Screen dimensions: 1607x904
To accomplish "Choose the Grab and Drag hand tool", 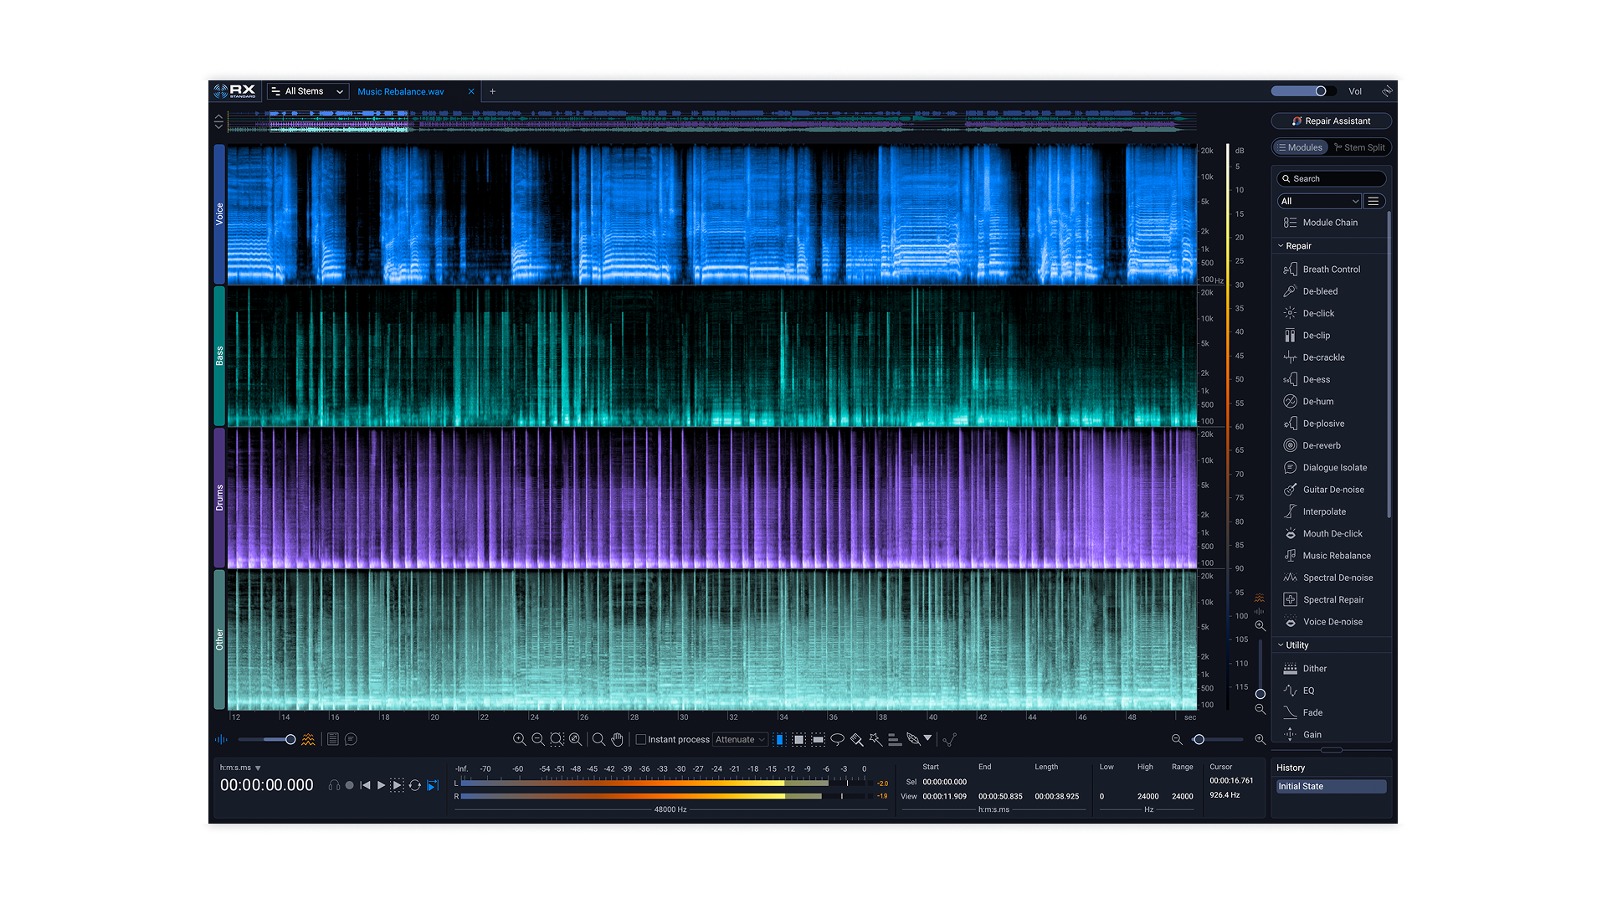I will pos(618,740).
